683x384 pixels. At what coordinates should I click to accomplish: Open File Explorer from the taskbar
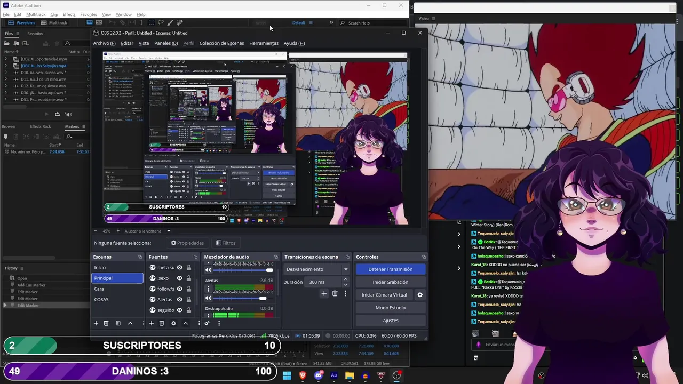point(350,375)
